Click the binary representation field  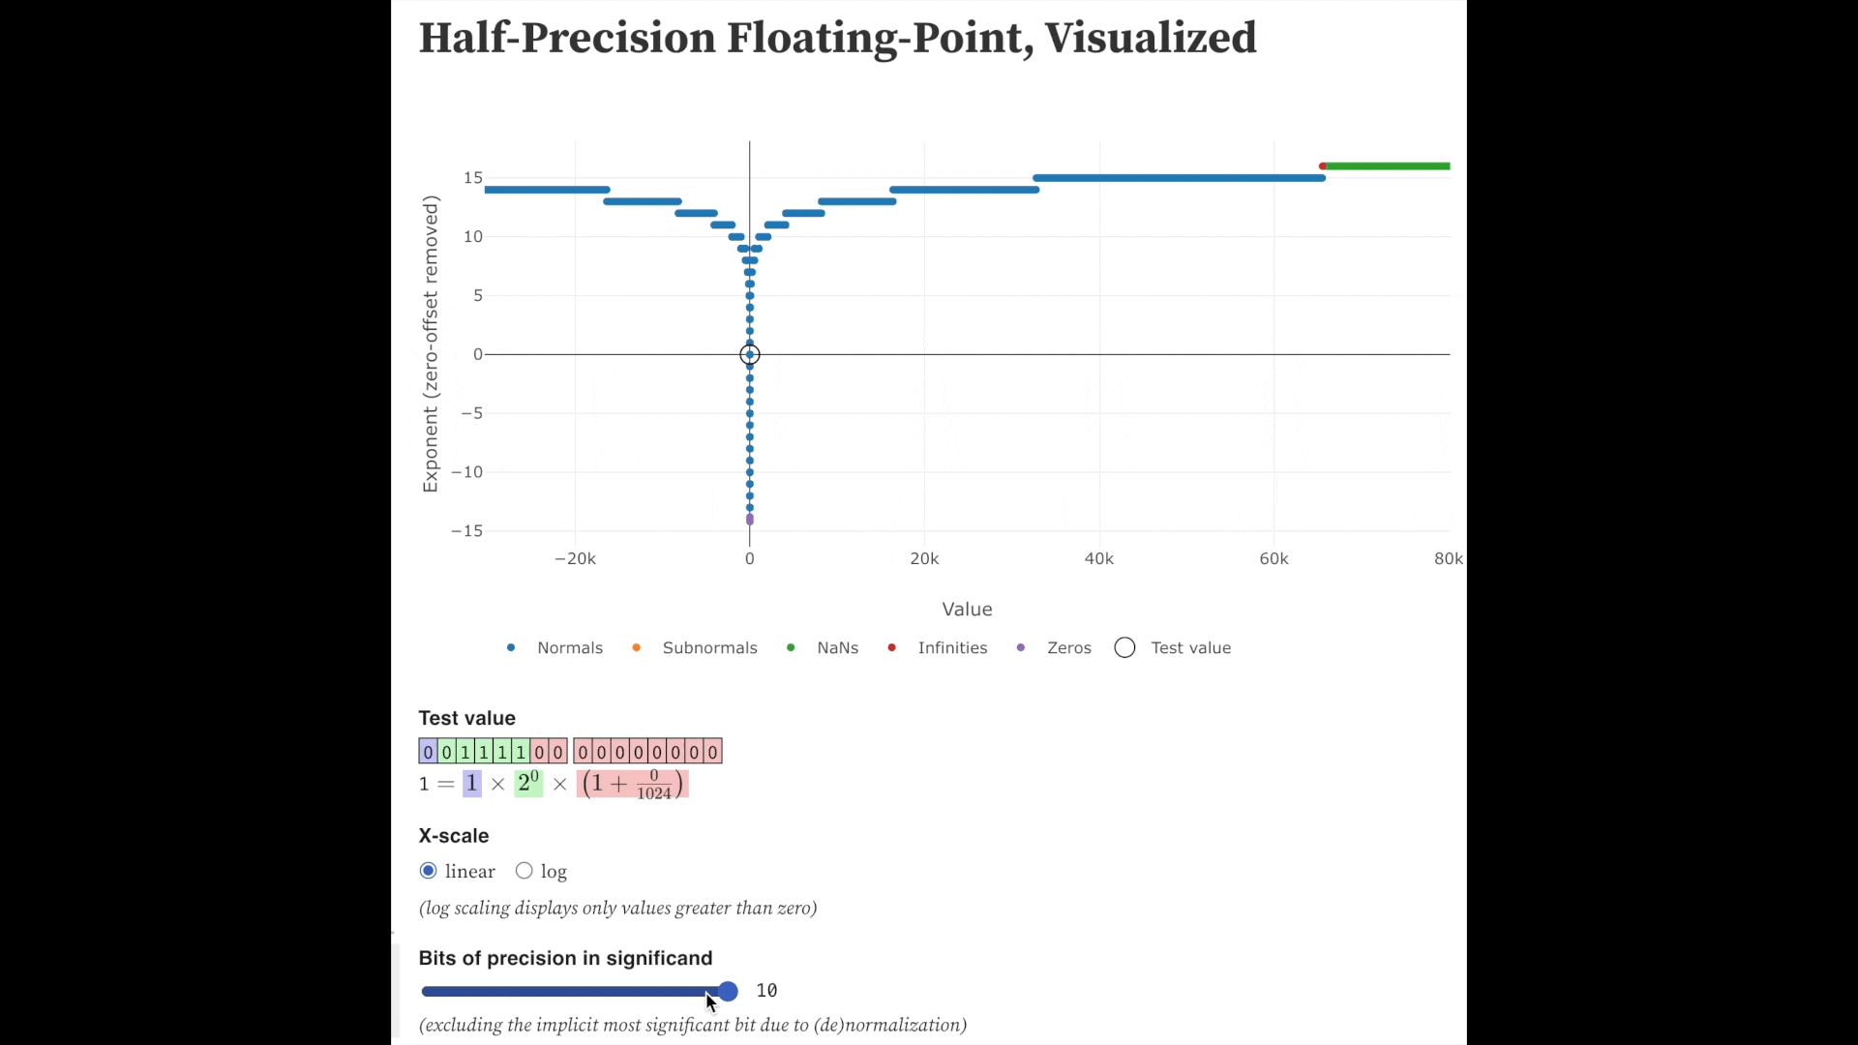(x=569, y=750)
